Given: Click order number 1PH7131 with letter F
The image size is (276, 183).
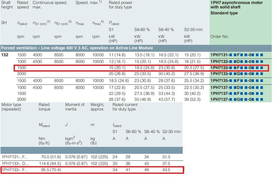Looking at the screenshot, I should point(237,55).
